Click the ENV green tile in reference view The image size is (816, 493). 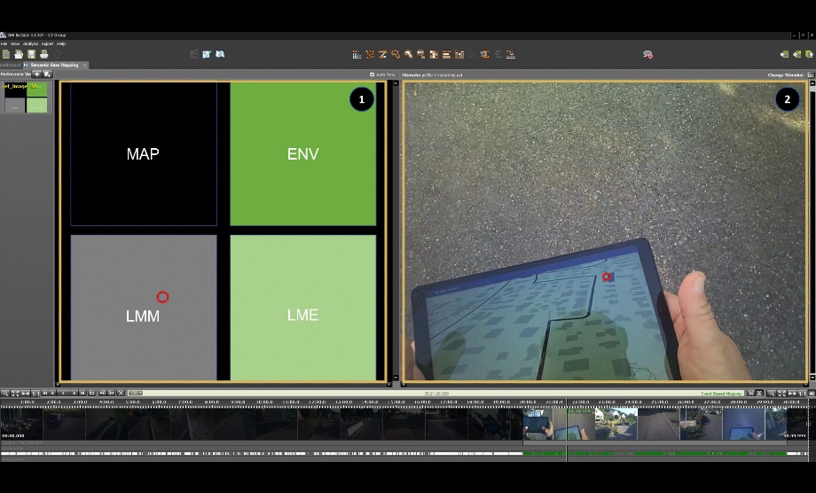click(x=302, y=154)
